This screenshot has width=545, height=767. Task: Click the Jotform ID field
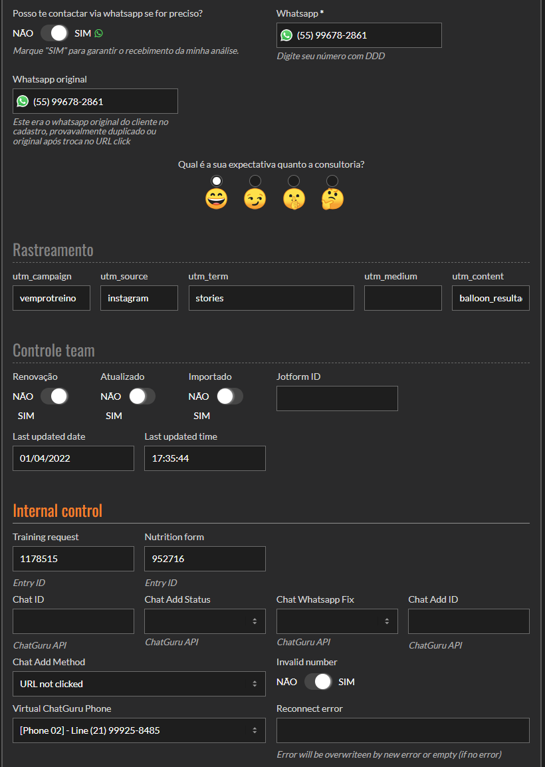[337, 398]
